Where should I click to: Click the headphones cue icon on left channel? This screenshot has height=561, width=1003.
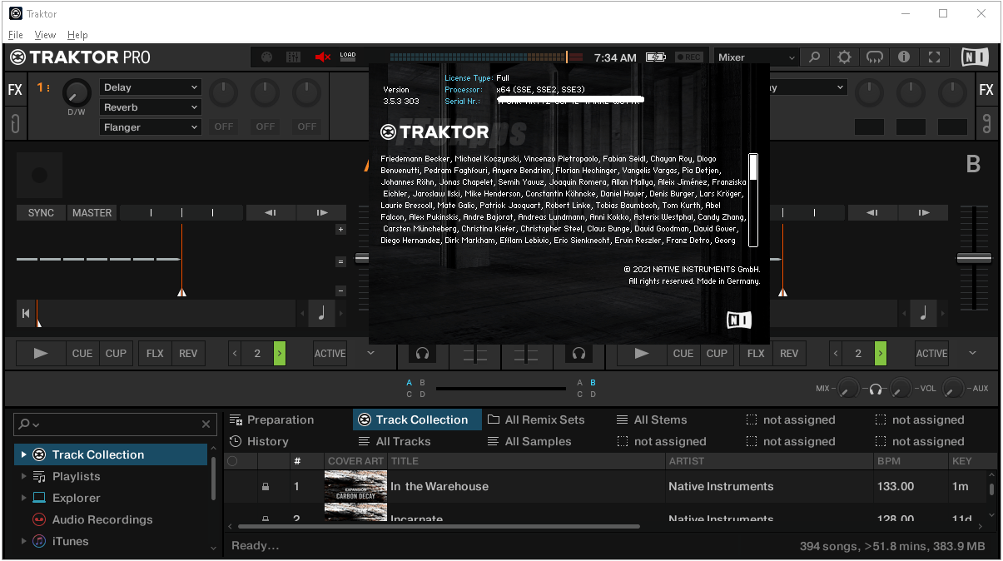click(423, 354)
